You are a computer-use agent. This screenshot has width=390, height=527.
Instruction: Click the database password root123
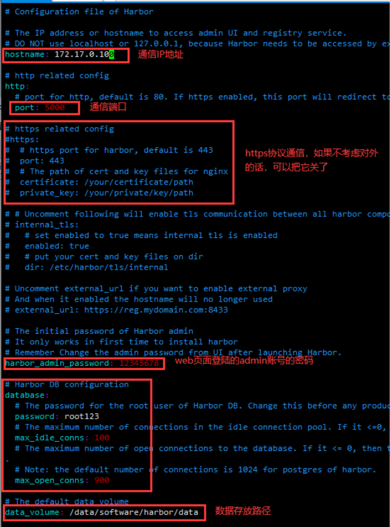(82, 416)
